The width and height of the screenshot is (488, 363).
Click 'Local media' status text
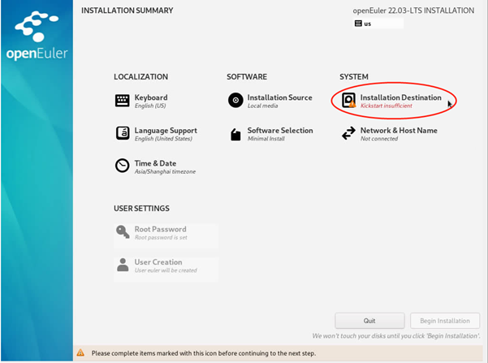click(x=262, y=106)
